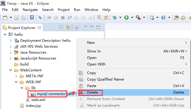
Task: Open the Search menu
Action: tap(48, 9)
